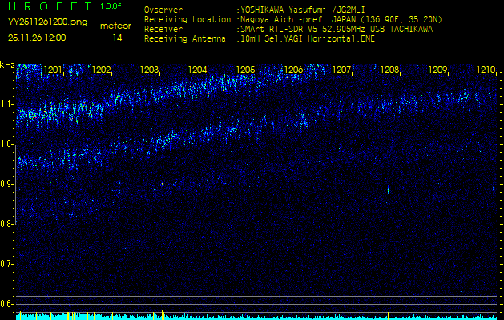Click the yellow meteor label
Viewport: 504px width, 320px height.
115,26
